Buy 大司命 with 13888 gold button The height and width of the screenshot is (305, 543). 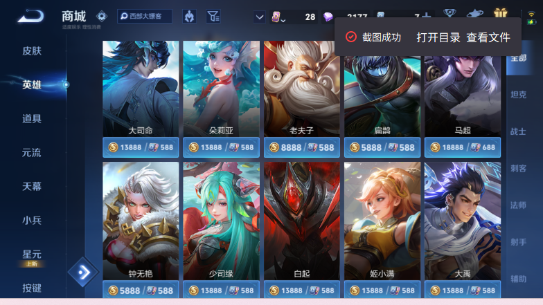point(141,147)
